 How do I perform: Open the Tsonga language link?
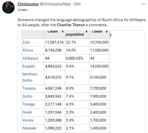pyautogui.click(x=28, y=104)
